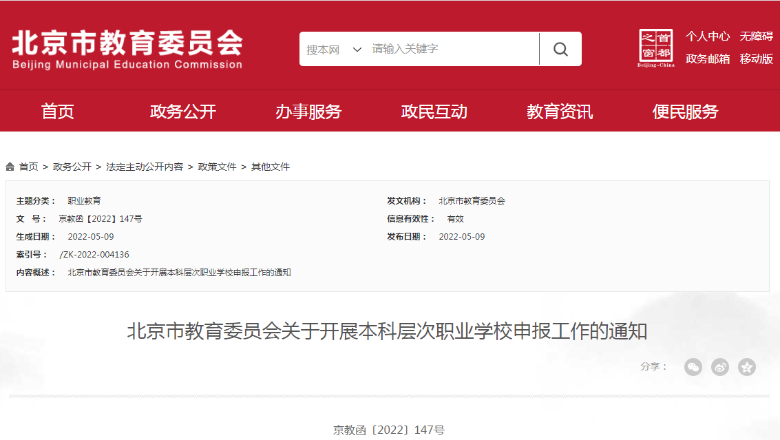Open the 政务公开 menu
The width and height of the screenshot is (780, 440).
click(183, 111)
